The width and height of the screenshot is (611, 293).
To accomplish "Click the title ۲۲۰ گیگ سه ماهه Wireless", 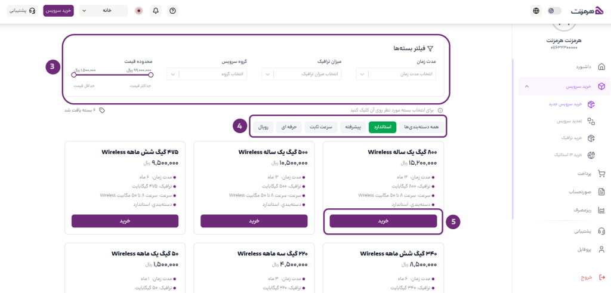I will coord(272,254).
